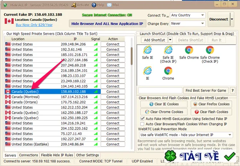
Task: Click Clear Flash Cookies button
Action: (211, 112)
